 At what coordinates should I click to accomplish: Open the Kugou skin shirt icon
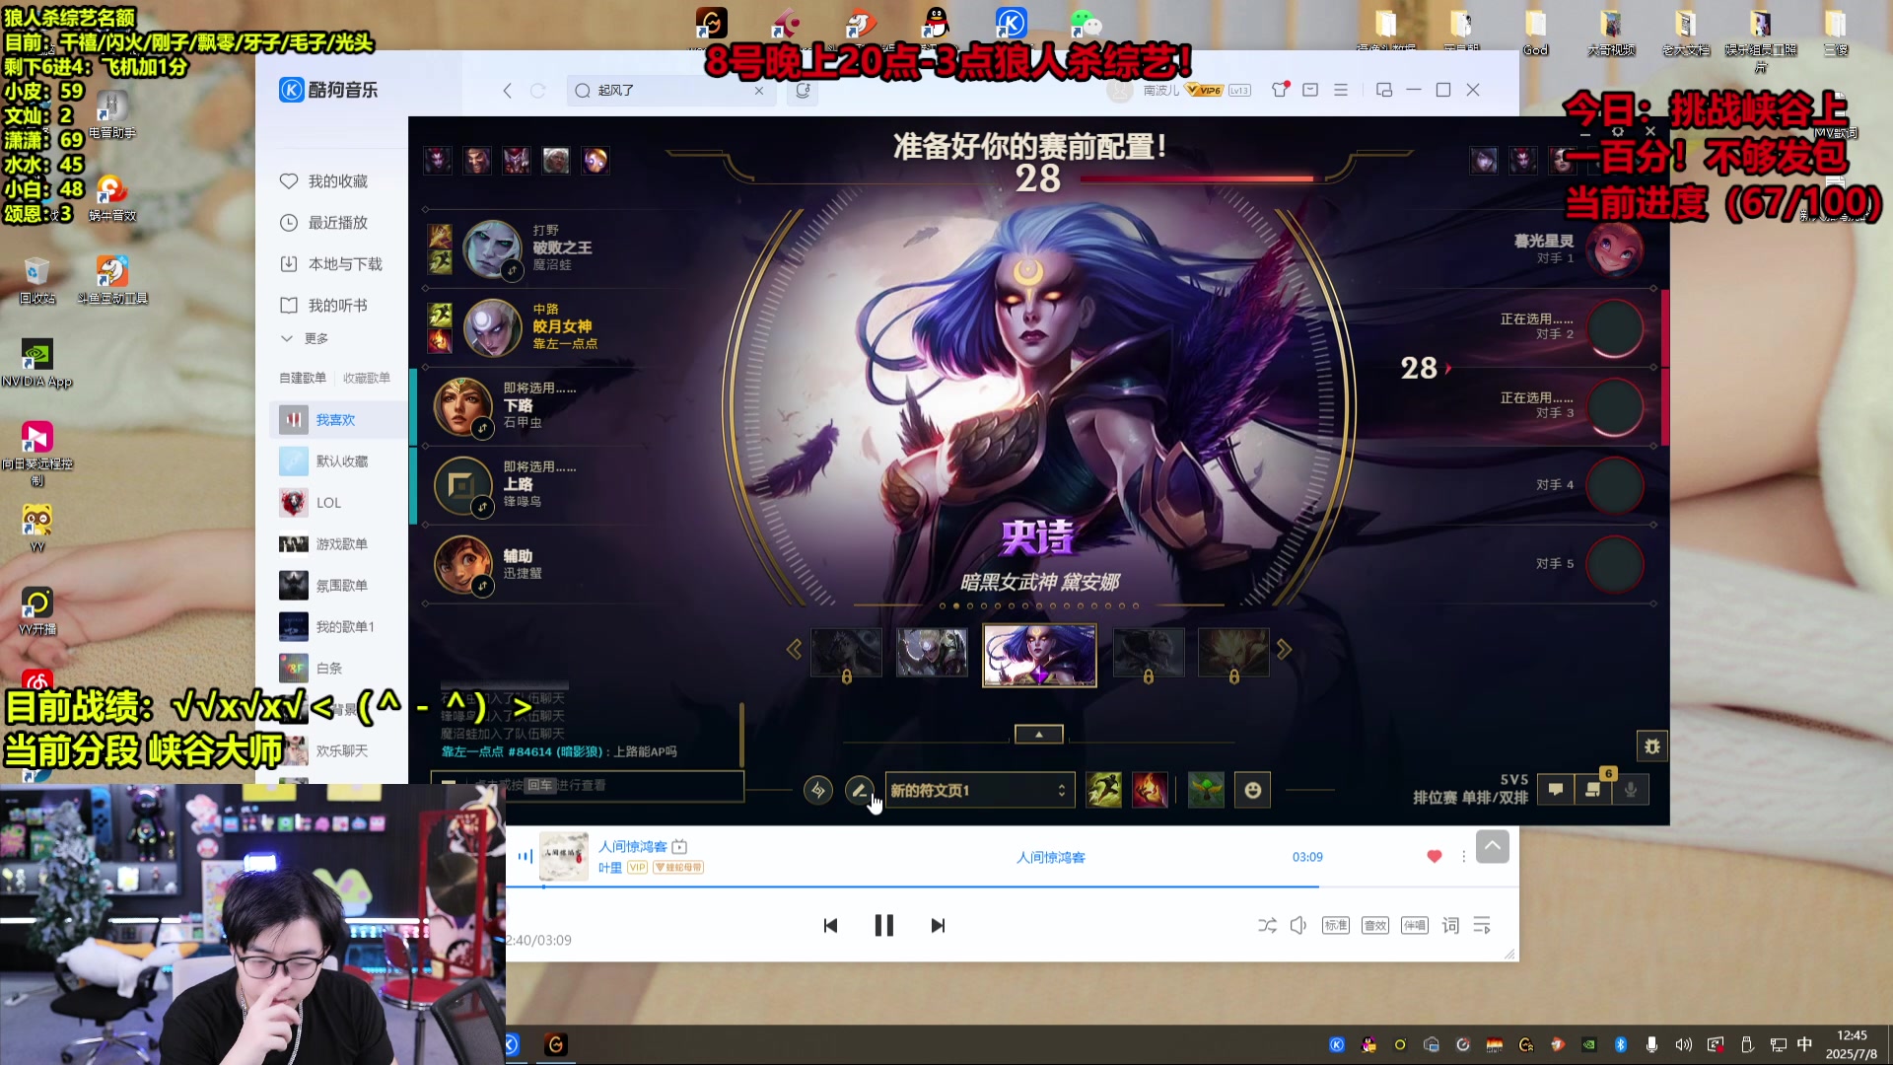pyautogui.click(x=1280, y=90)
